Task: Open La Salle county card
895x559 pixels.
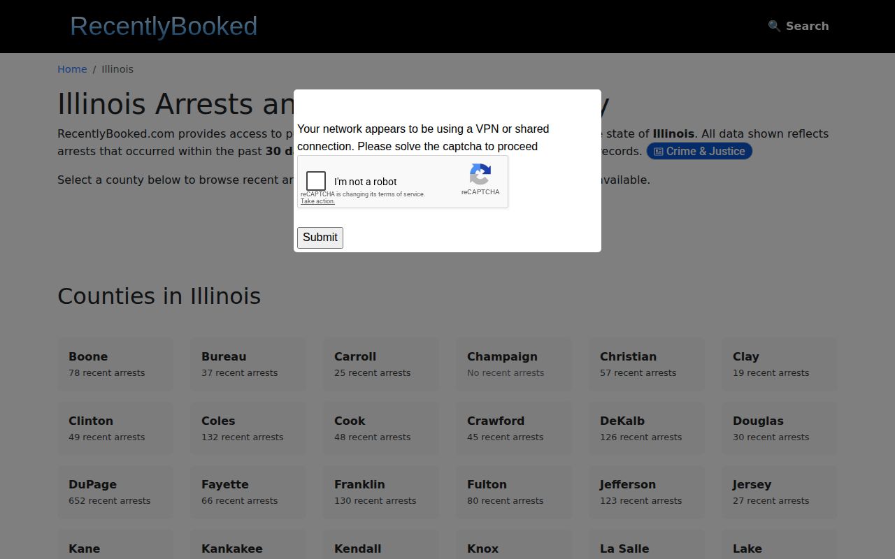Action: pyautogui.click(x=647, y=544)
